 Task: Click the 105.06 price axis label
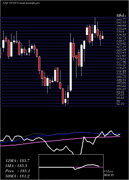tap(121, 83)
